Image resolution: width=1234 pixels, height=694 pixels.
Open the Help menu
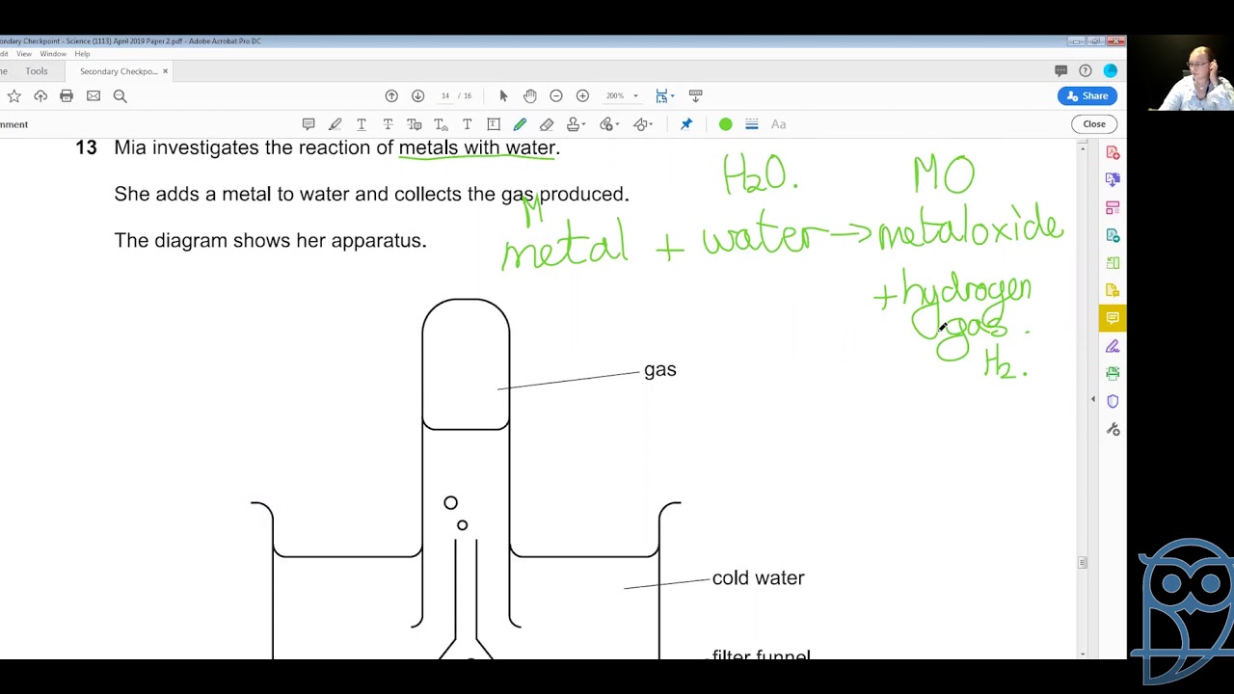coord(82,54)
